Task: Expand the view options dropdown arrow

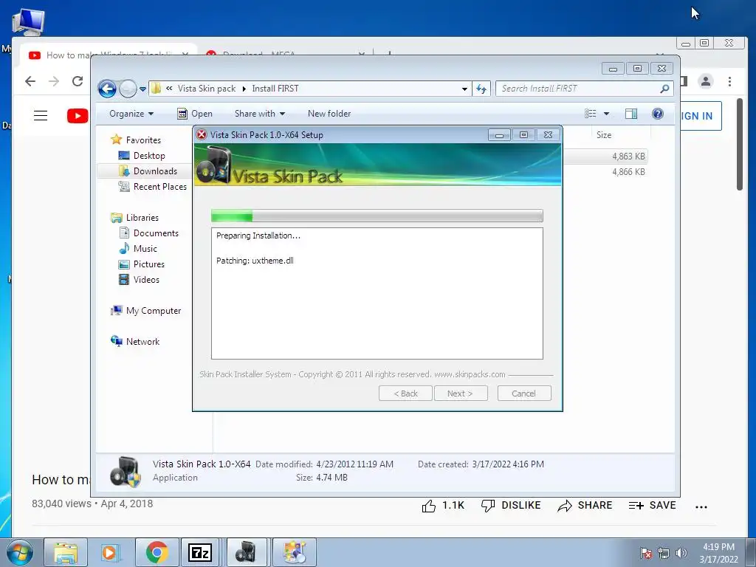Action: [x=607, y=114]
